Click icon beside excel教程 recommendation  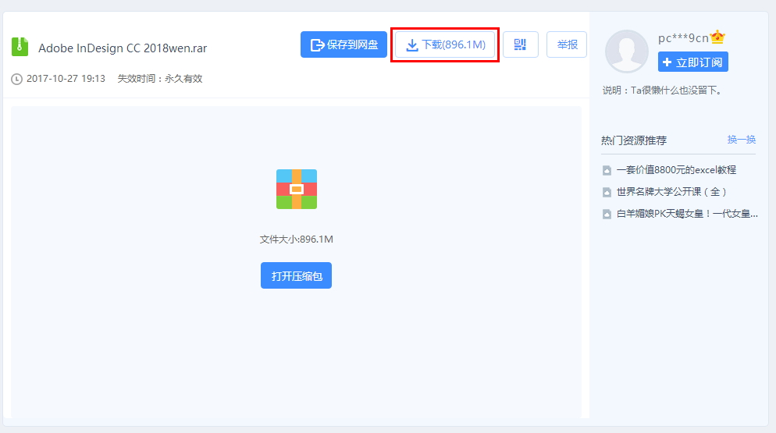pyautogui.click(x=607, y=171)
